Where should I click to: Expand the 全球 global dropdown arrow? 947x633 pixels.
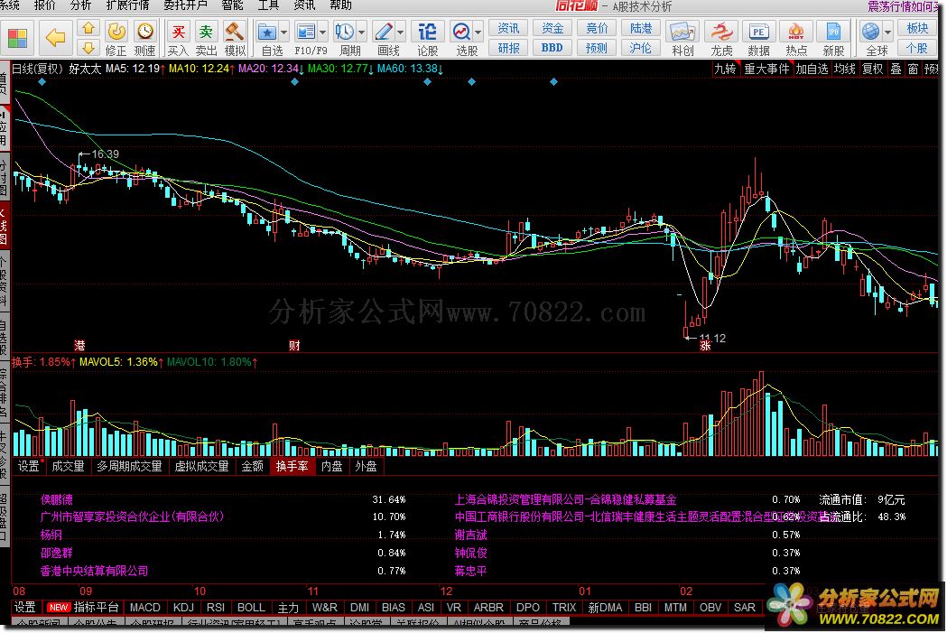click(887, 32)
